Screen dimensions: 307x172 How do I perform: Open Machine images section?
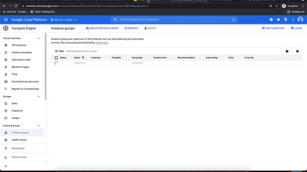[20, 67]
